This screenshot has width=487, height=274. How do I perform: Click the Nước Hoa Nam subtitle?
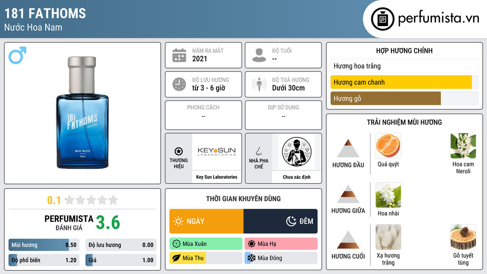[x=33, y=27]
